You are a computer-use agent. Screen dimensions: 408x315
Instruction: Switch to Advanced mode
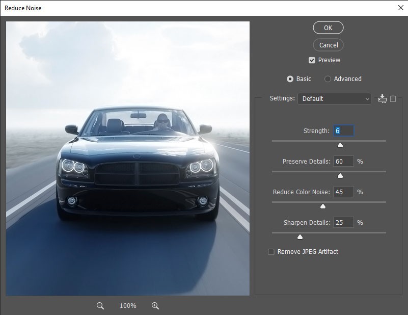(x=328, y=78)
